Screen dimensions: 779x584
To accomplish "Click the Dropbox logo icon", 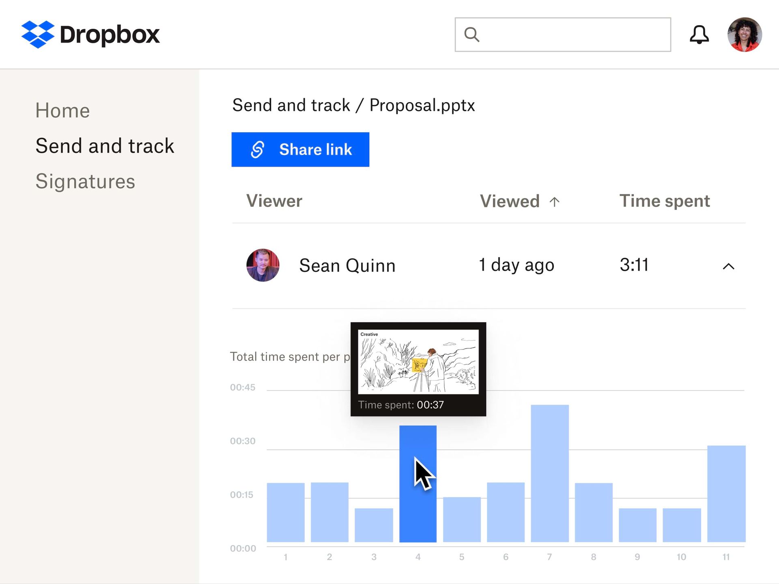I will [38, 33].
